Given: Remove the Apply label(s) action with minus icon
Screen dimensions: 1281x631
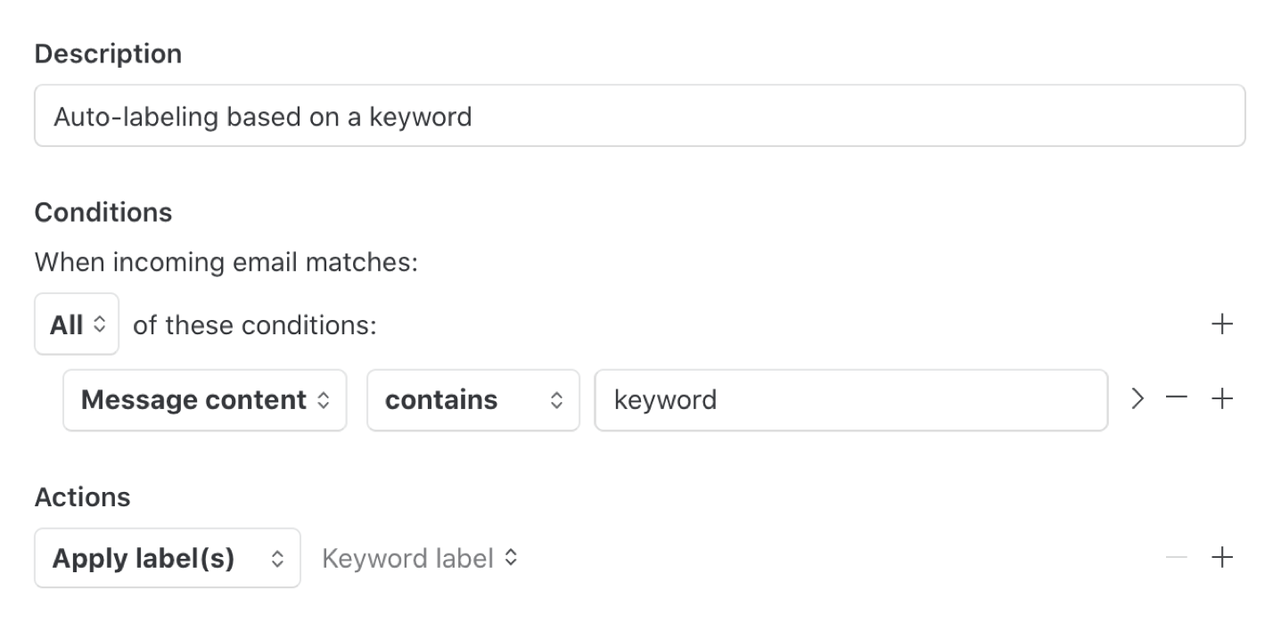Looking at the screenshot, I should (1176, 557).
